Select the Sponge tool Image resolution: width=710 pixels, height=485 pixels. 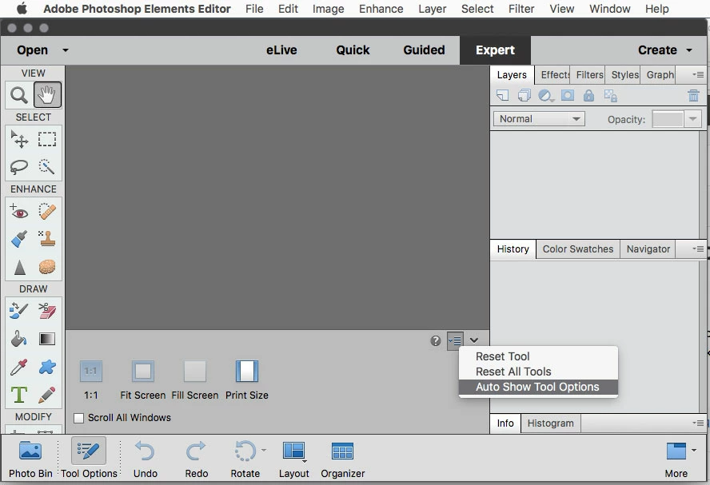pyautogui.click(x=47, y=267)
